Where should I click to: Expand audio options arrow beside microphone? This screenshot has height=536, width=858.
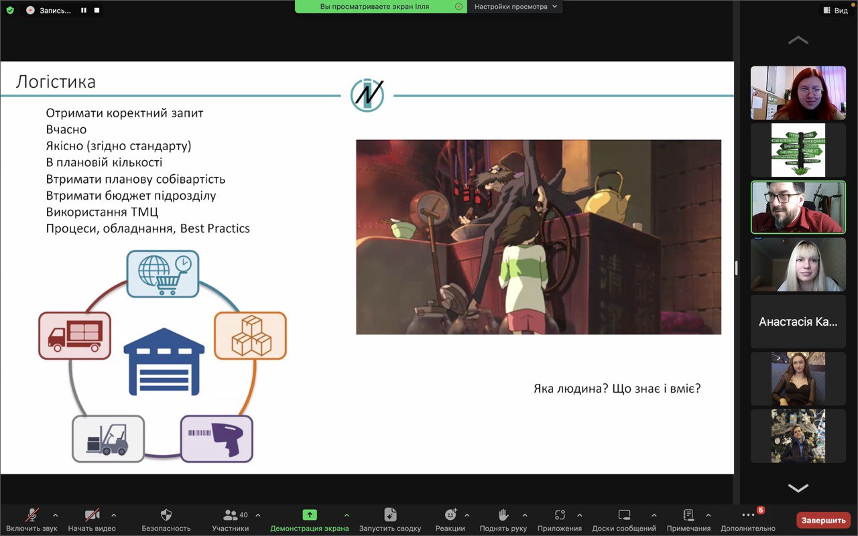[x=55, y=515]
